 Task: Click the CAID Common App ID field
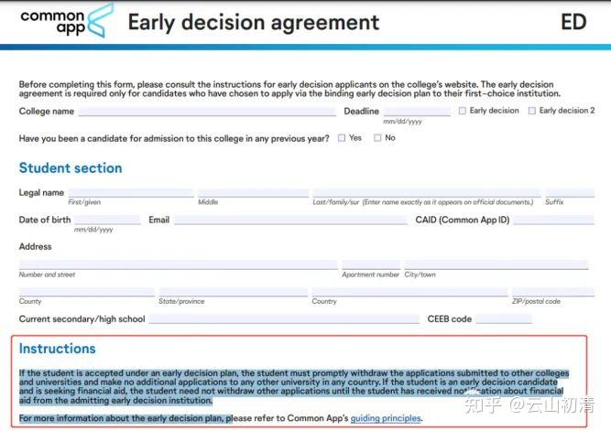tap(553, 220)
